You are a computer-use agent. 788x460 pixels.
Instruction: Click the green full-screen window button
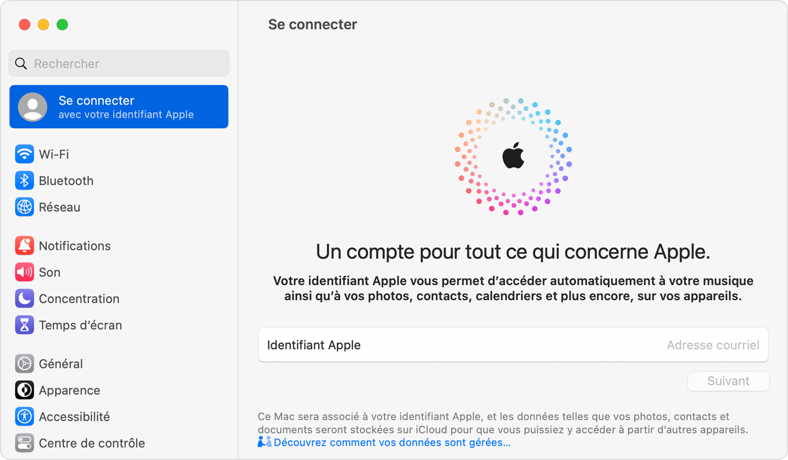[62, 25]
